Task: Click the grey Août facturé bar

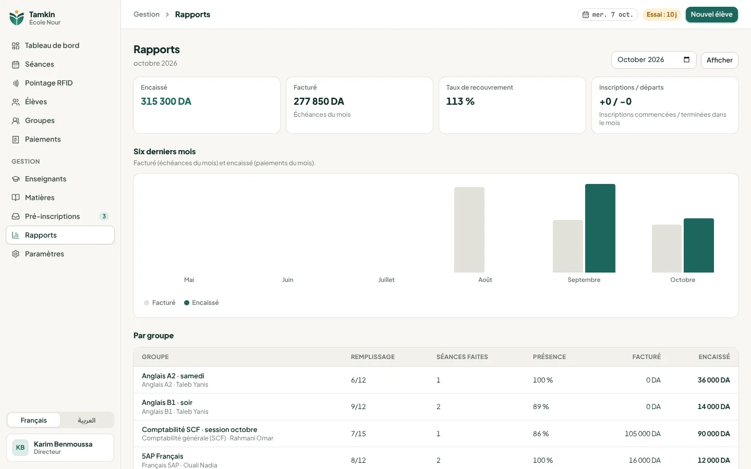Action: point(469,230)
